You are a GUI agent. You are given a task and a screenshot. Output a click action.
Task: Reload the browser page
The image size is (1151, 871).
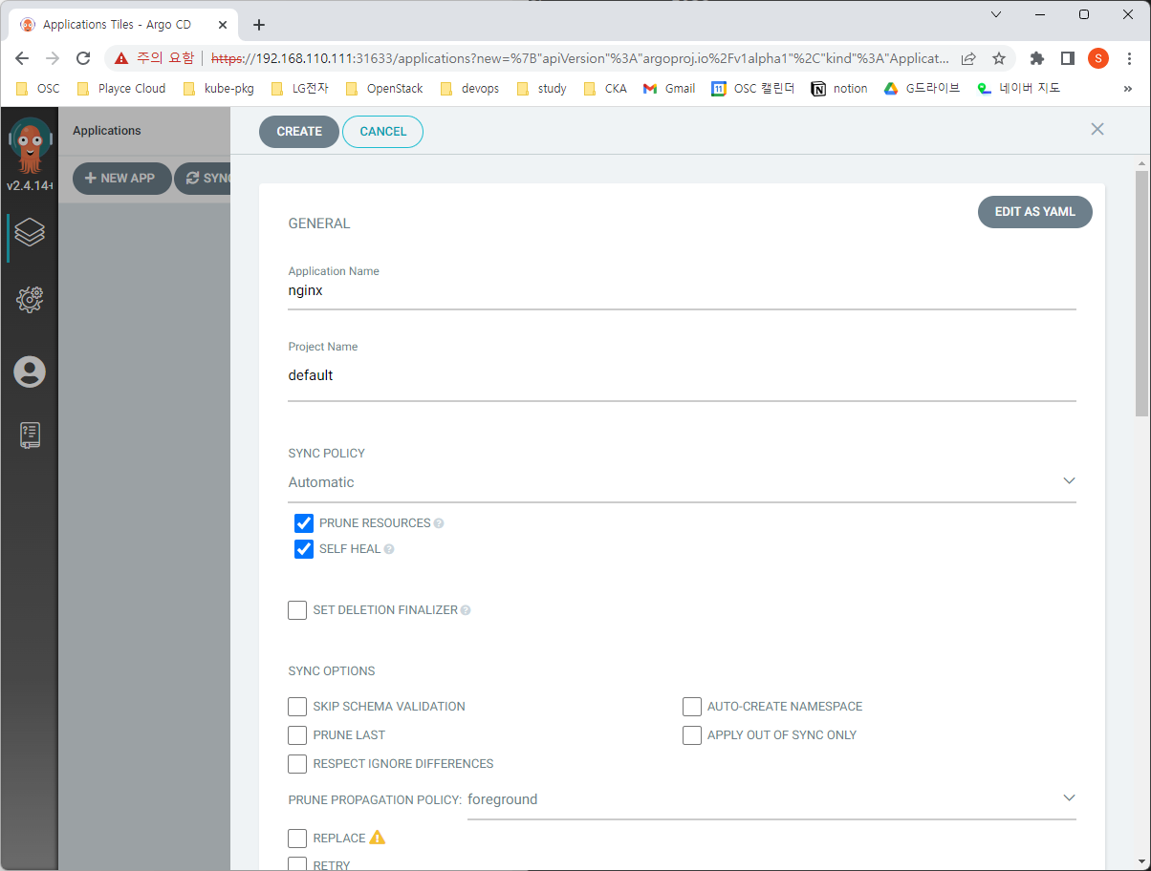[83, 58]
